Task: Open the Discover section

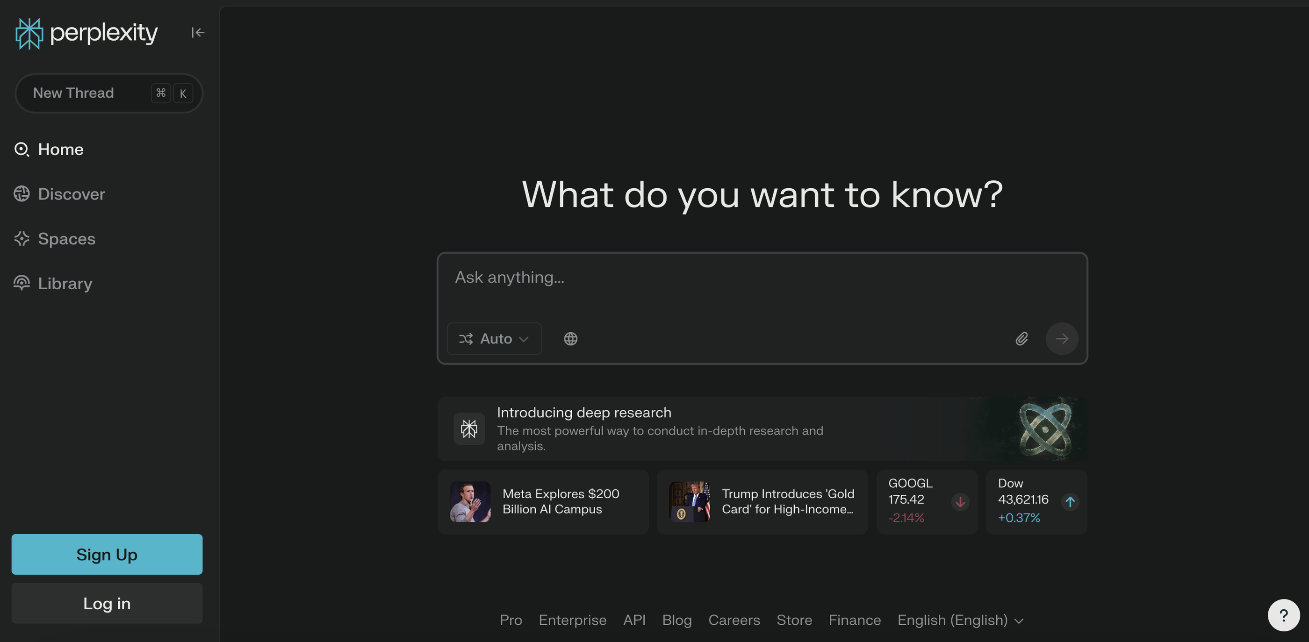Action: (x=59, y=194)
